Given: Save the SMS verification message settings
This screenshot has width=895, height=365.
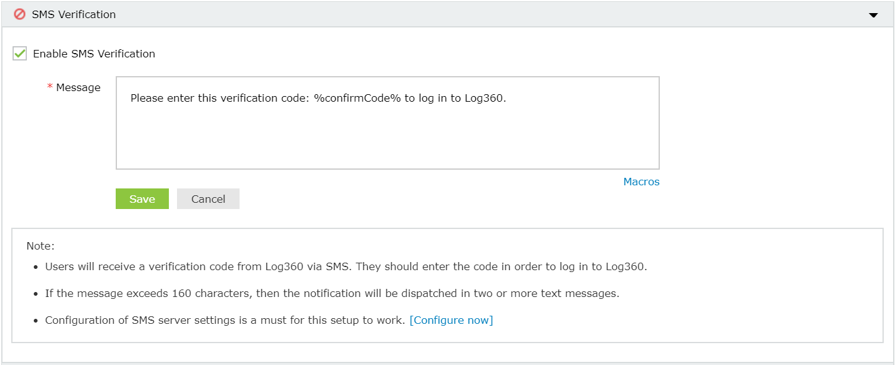Looking at the screenshot, I should (x=142, y=198).
